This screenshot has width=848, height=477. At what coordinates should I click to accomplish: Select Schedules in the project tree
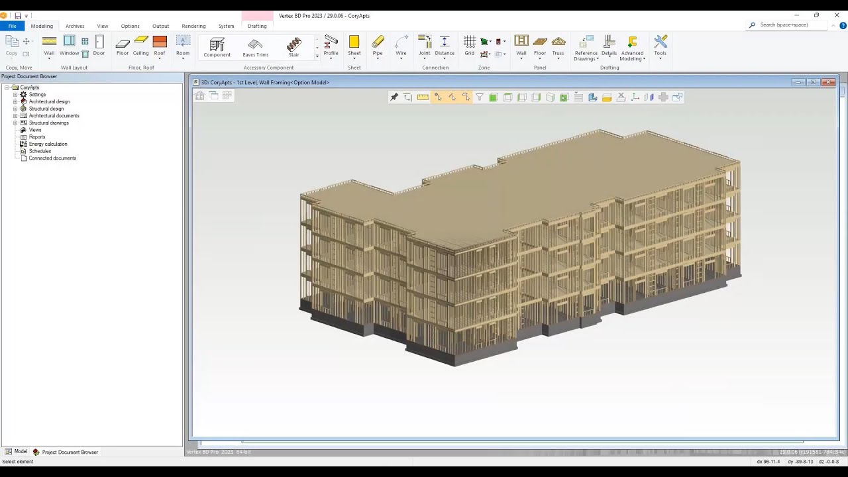40,151
